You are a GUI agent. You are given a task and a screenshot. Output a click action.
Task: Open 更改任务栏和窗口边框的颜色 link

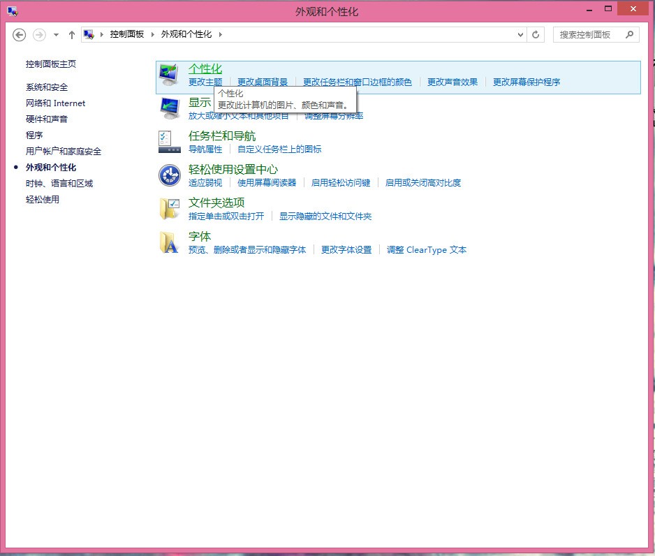coord(357,82)
